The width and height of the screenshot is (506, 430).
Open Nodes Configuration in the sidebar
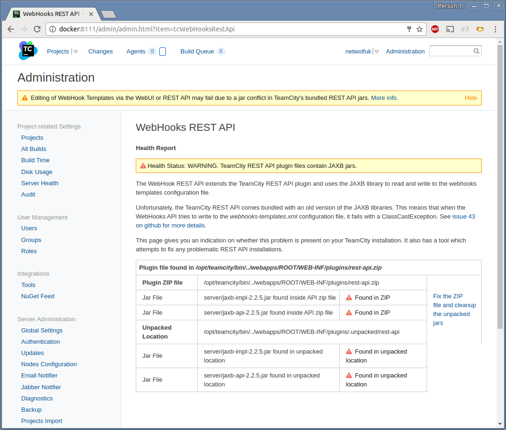[x=49, y=364]
